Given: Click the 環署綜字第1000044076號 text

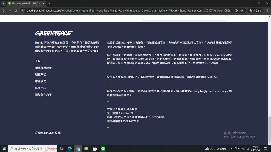Looking at the screenshot, I should click(123, 121).
